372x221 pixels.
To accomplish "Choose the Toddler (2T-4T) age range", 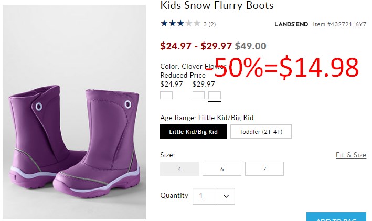I will 261,132.
